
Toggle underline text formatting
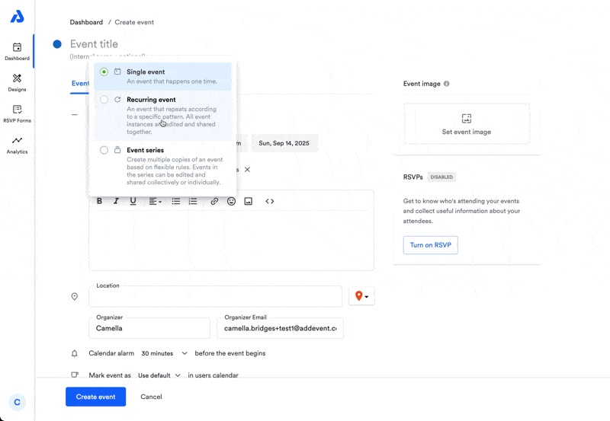coord(133,201)
